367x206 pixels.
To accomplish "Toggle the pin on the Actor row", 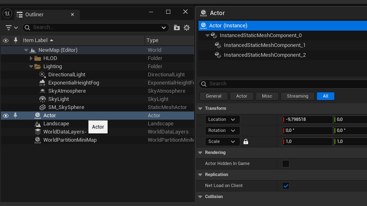I will (15, 115).
